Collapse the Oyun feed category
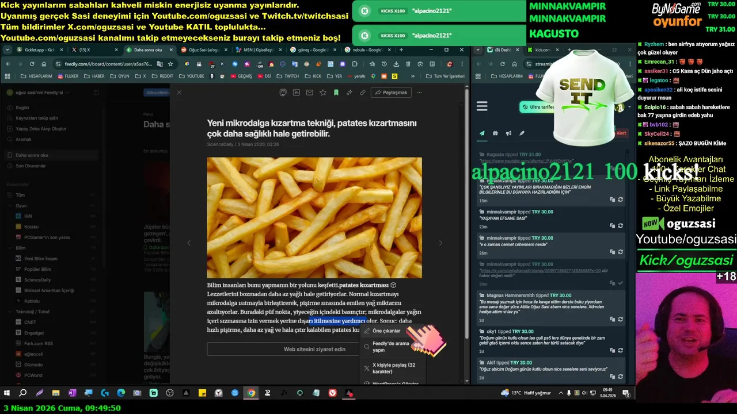Viewport: 737px width, 414px height. [10, 205]
